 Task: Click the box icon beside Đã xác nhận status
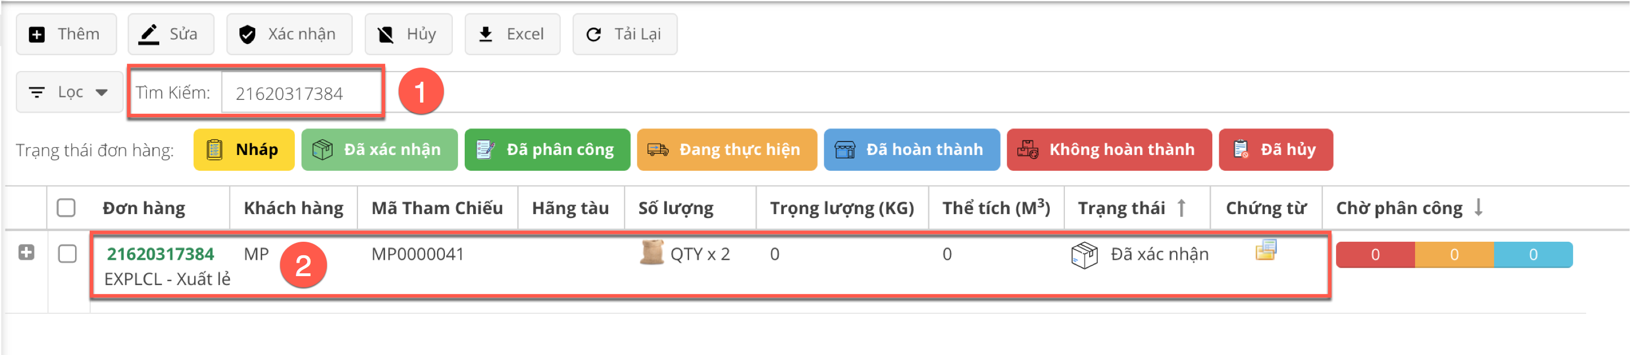pos(1084,255)
